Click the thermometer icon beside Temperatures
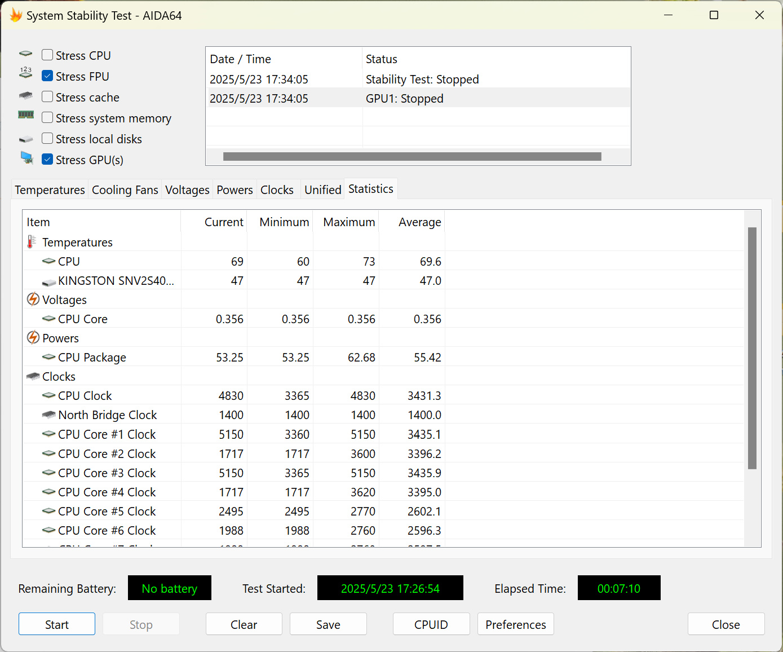The width and height of the screenshot is (783, 652). click(x=32, y=242)
